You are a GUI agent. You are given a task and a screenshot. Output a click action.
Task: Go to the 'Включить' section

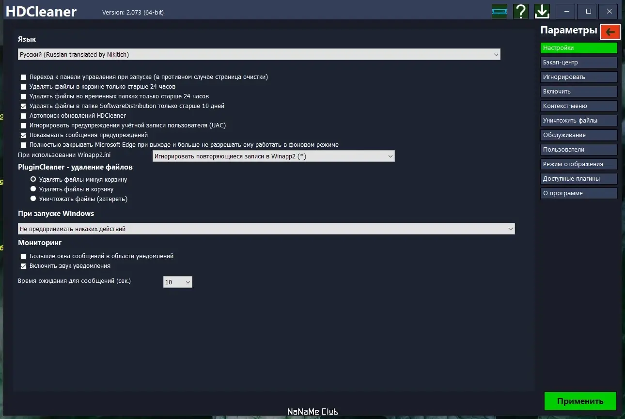click(x=579, y=92)
